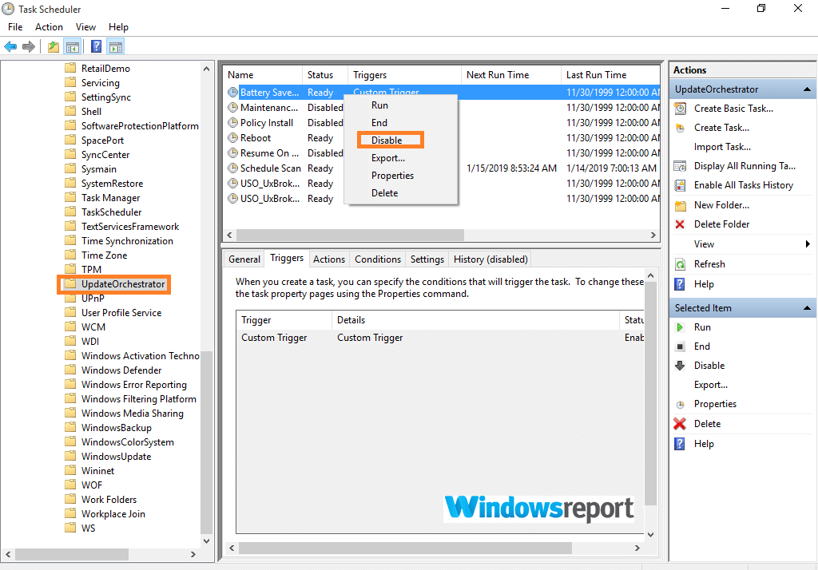Select the Policy Install task row
The height and width of the screenshot is (570, 818).
coord(441,123)
